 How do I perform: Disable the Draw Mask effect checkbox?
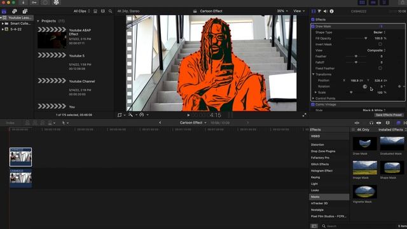click(313, 26)
